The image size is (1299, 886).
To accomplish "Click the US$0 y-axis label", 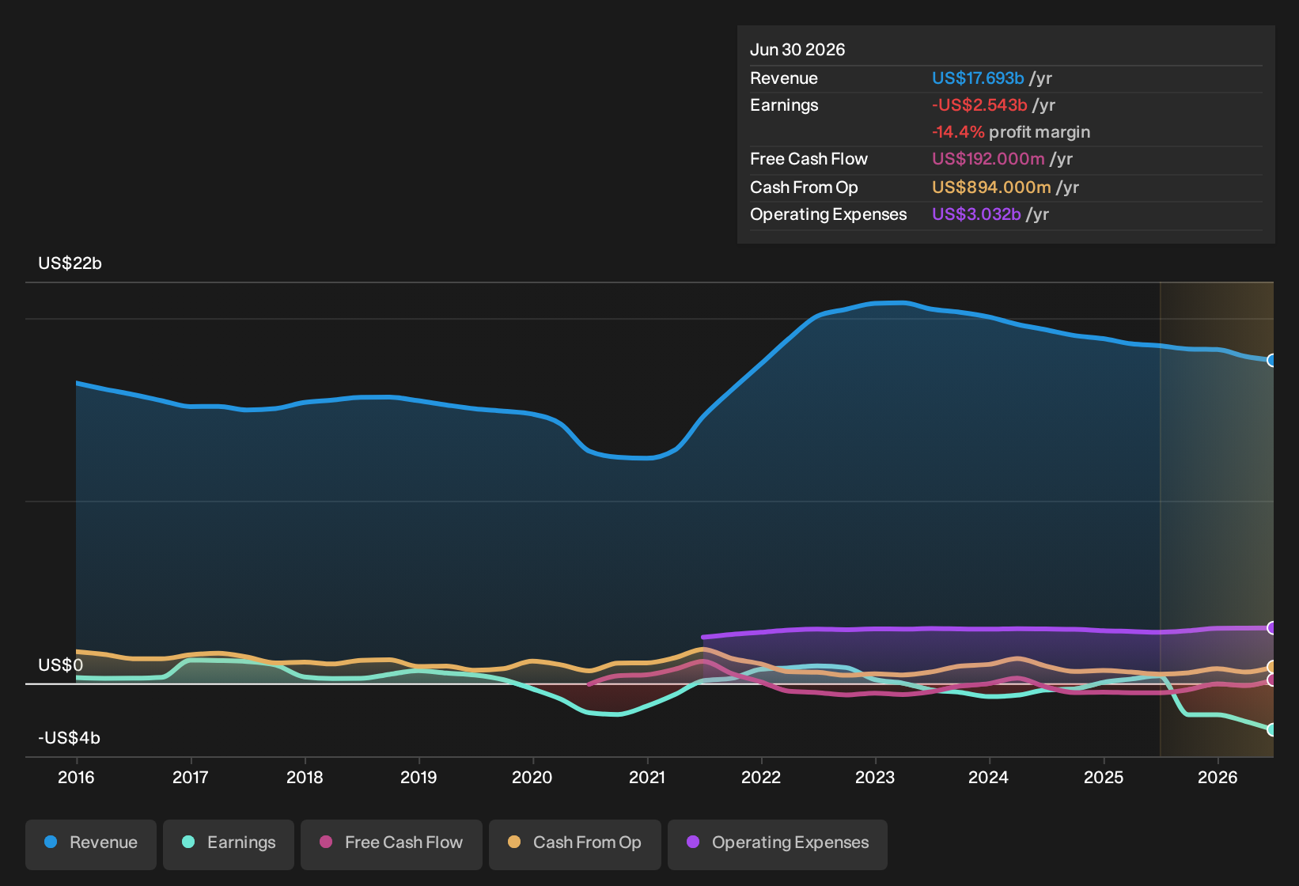I will pyautogui.click(x=60, y=665).
